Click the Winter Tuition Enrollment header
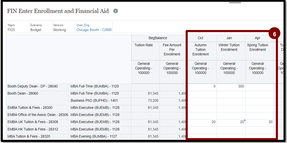 pos(229,47)
